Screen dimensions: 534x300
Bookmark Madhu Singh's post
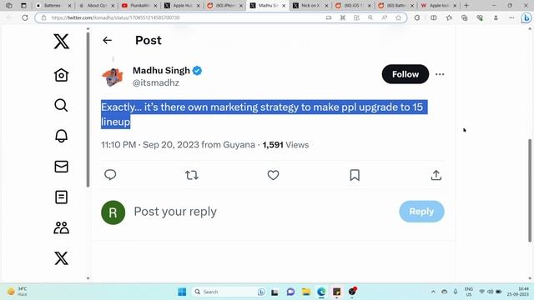click(355, 175)
